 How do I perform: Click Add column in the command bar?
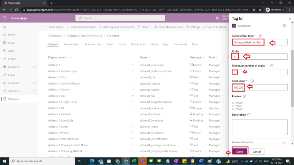(x=54, y=27)
